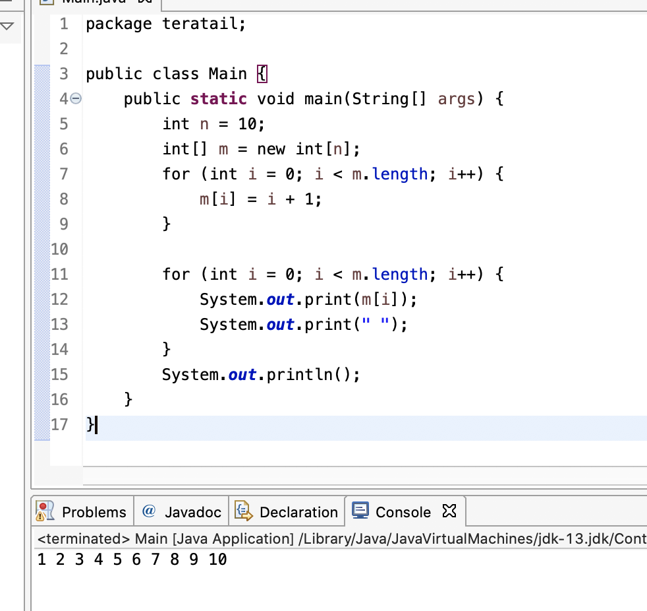Viewport: 647px width, 611px height.
Task: Click 'new int[n];' on line 6
Action: click(x=308, y=149)
